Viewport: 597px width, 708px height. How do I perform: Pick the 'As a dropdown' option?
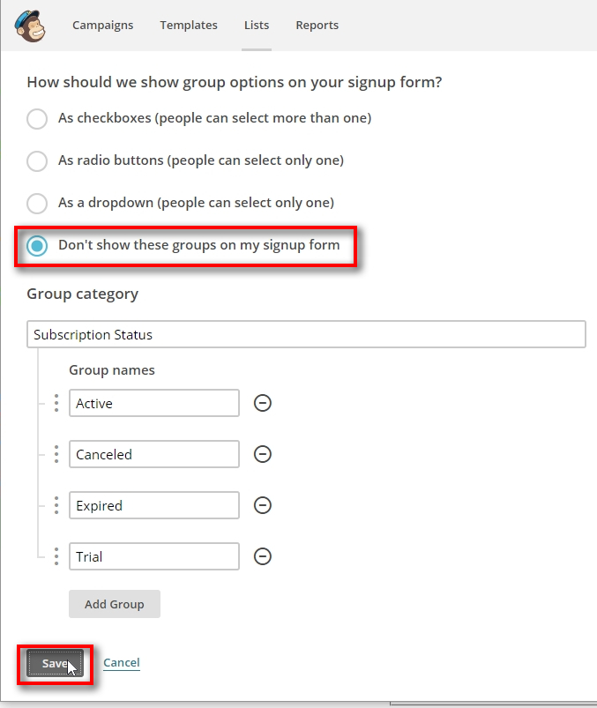pyautogui.click(x=37, y=204)
